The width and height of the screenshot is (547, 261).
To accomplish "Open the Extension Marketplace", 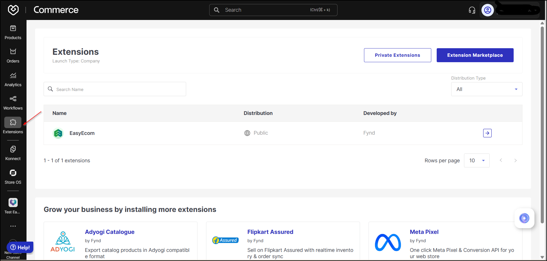I will click(475, 55).
